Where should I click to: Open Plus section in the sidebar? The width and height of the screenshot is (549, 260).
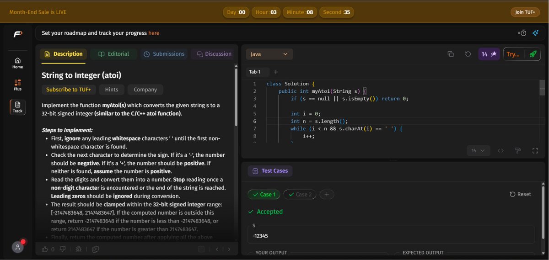17,85
